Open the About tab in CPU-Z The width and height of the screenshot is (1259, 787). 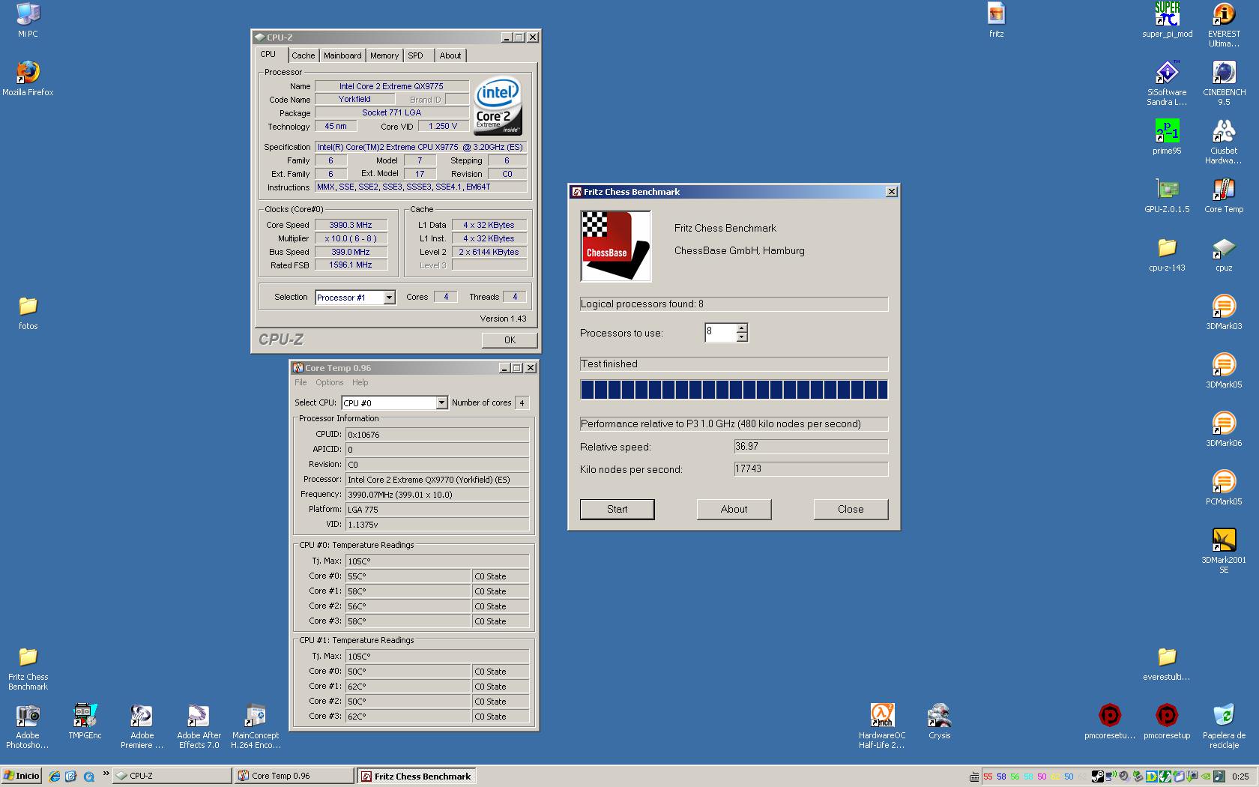(x=450, y=55)
